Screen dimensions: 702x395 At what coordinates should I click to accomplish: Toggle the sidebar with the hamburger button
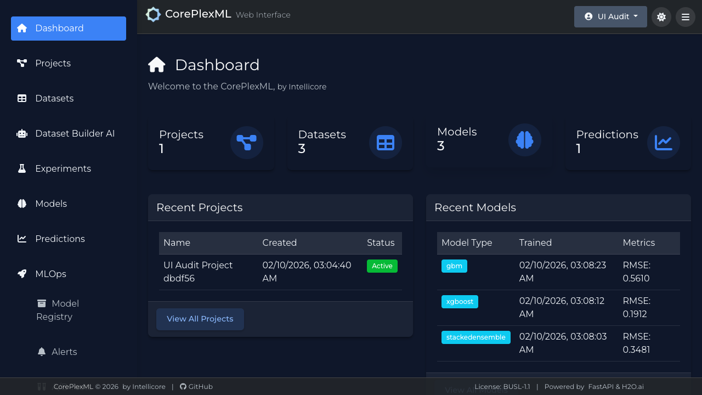686,17
